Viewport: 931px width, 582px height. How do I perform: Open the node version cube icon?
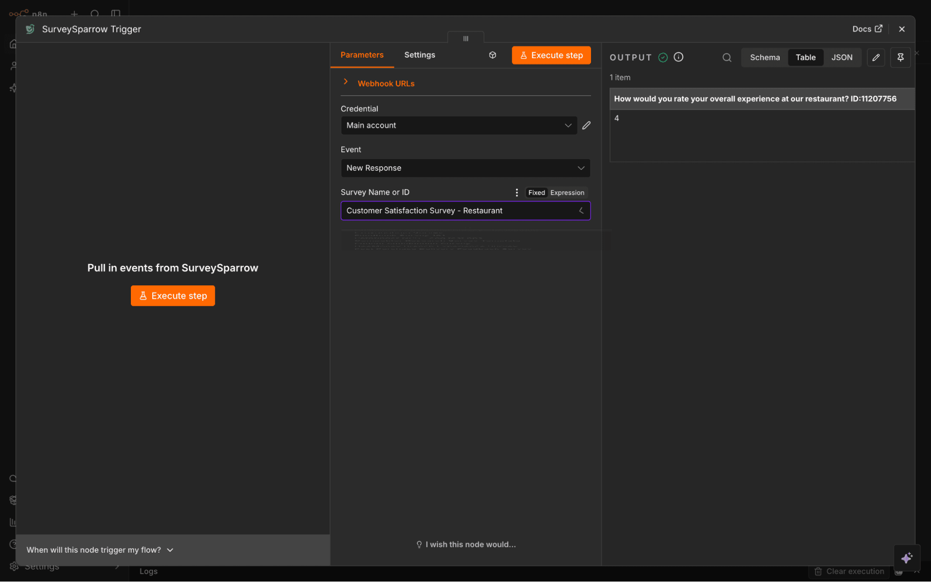click(x=492, y=55)
